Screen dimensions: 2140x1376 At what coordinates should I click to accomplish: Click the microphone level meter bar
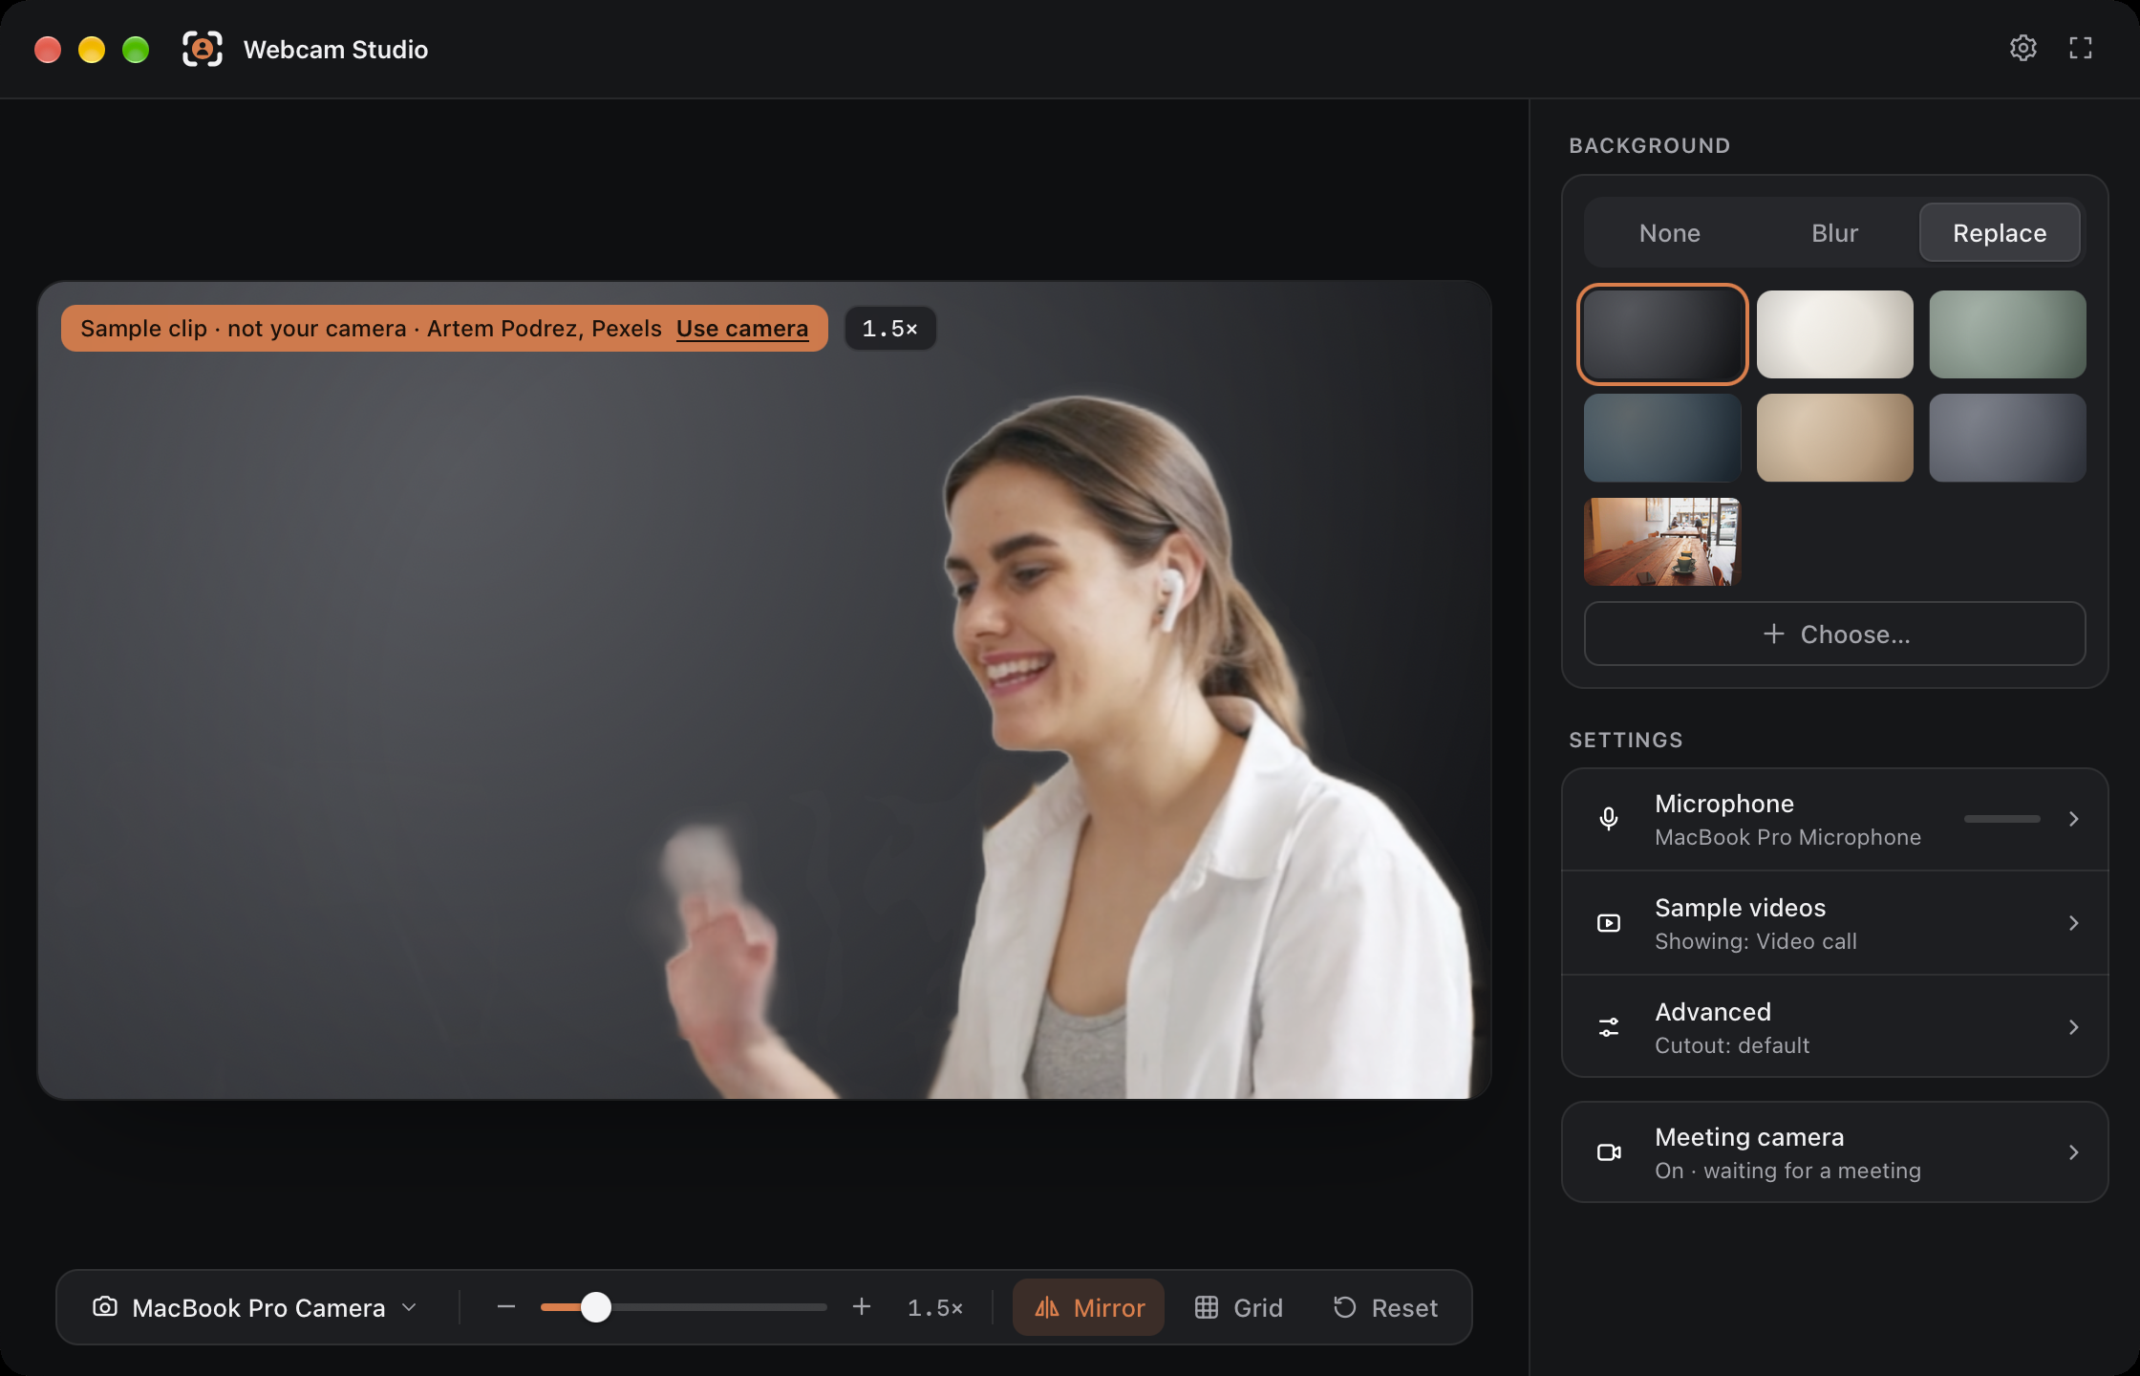pyautogui.click(x=2001, y=819)
